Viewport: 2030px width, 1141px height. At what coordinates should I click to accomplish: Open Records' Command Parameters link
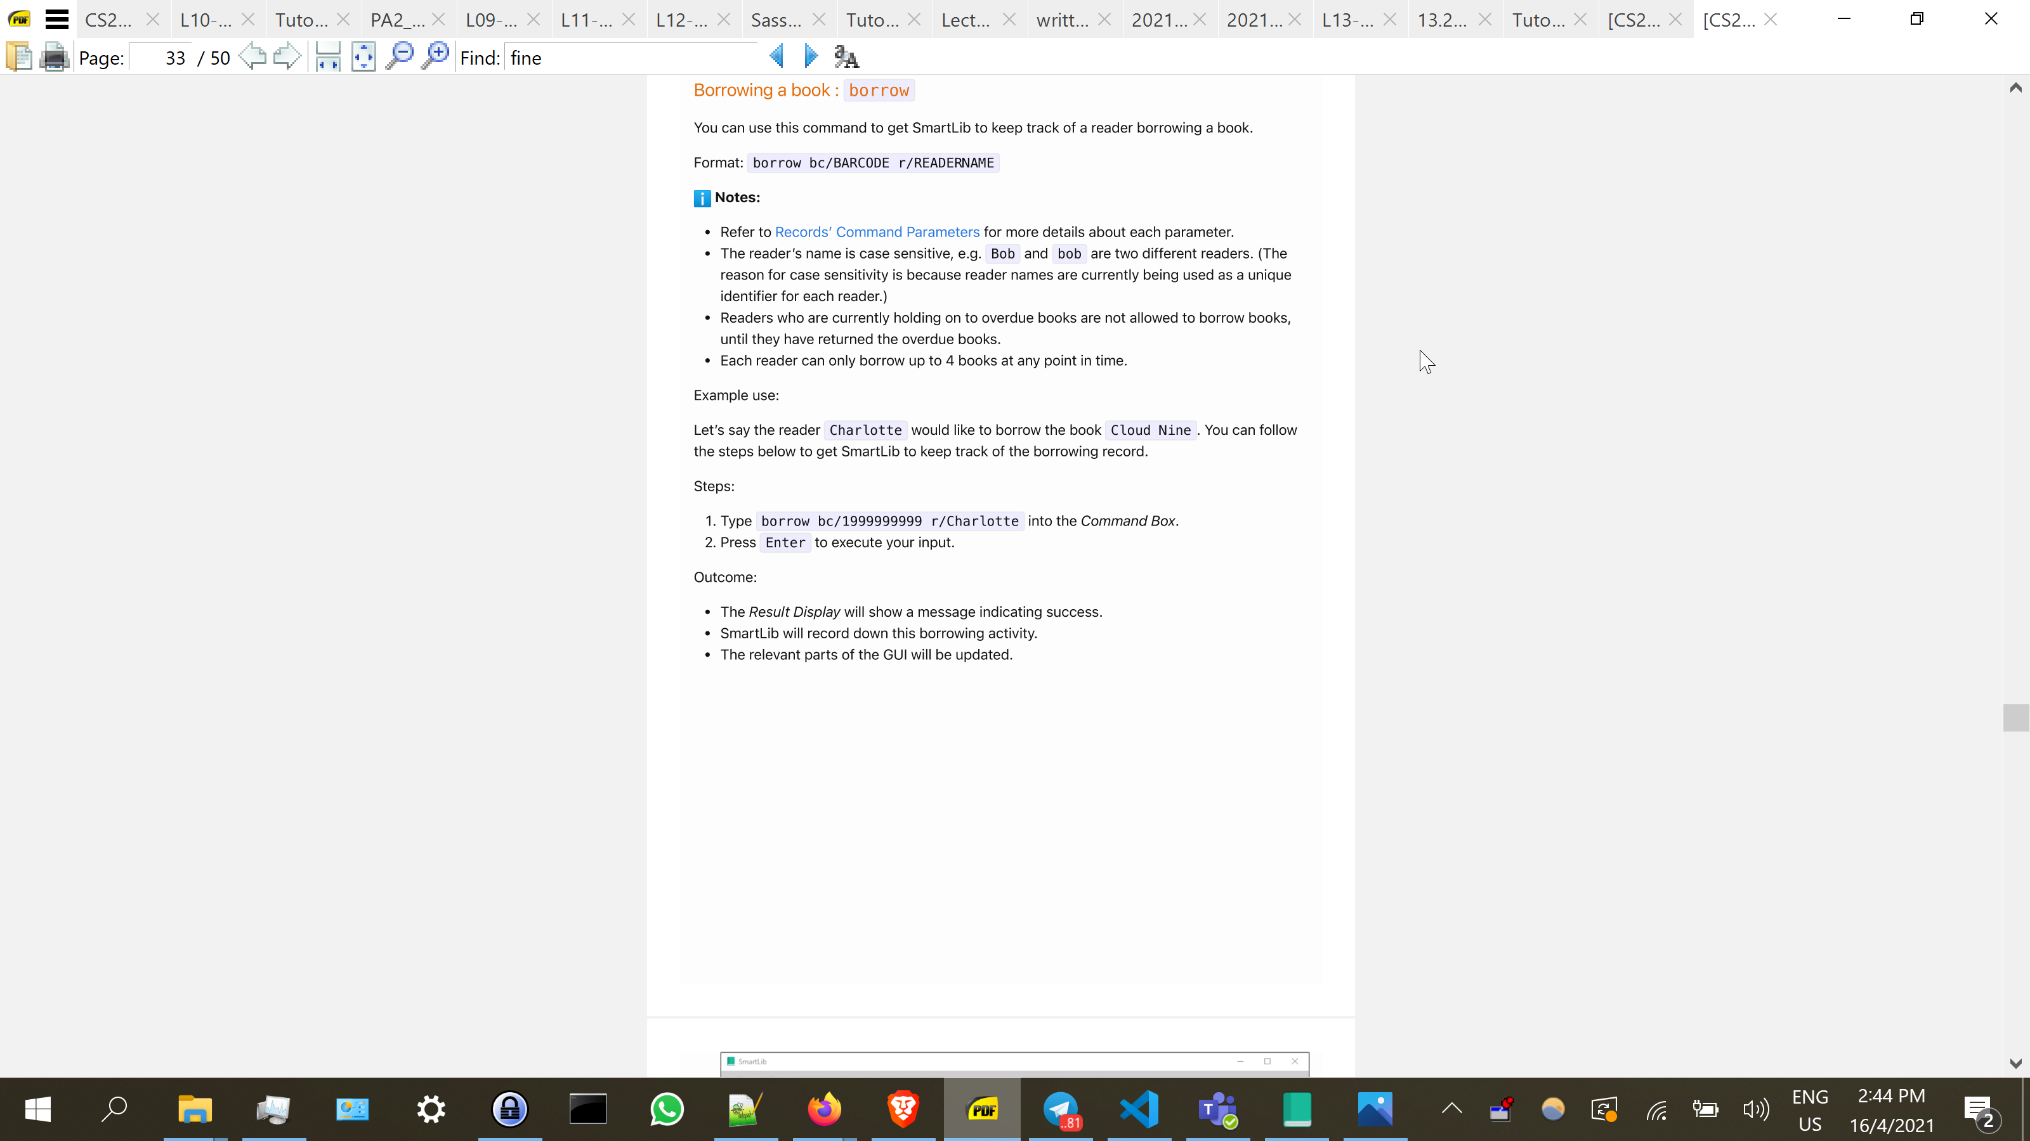pyautogui.click(x=876, y=232)
